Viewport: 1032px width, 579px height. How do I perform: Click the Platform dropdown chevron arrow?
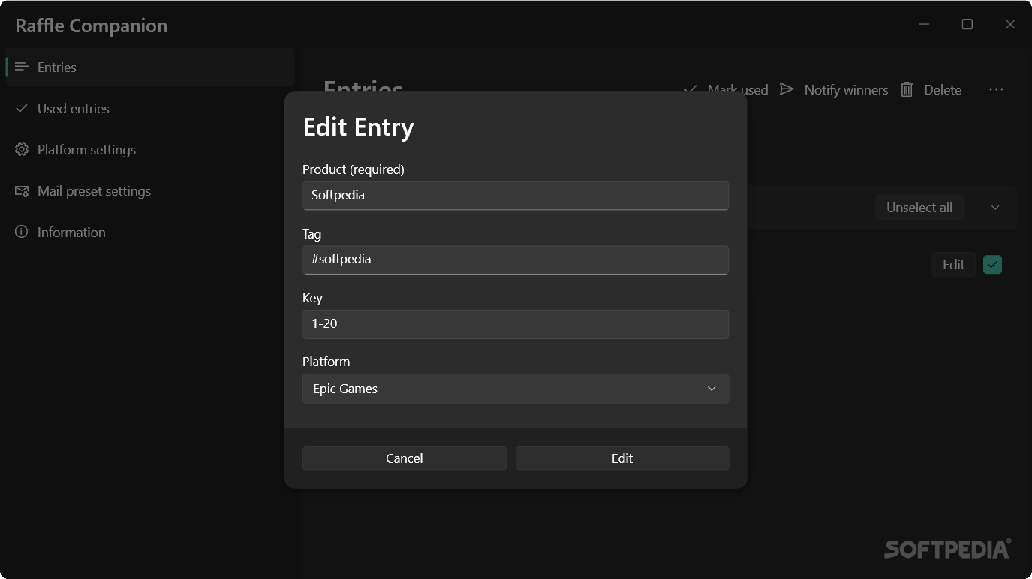[712, 388]
